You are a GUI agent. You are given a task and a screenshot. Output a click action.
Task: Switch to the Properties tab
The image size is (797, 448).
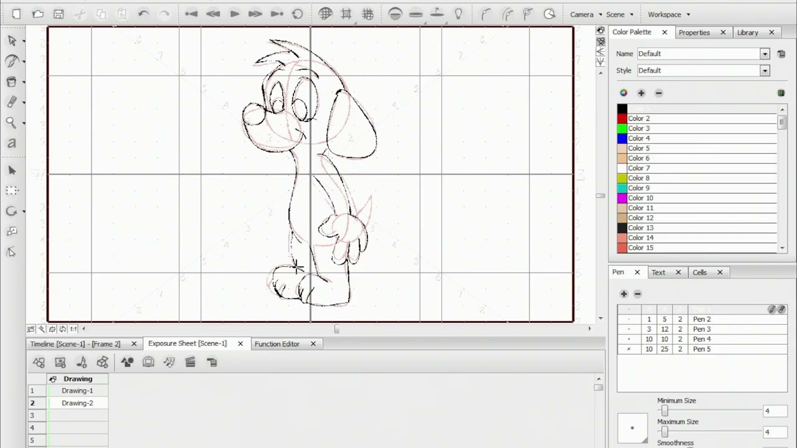coord(694,32)
